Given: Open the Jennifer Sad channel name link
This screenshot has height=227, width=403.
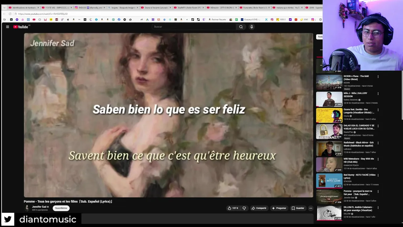Looking at the screenshot, I should click(x=39, y=207).
